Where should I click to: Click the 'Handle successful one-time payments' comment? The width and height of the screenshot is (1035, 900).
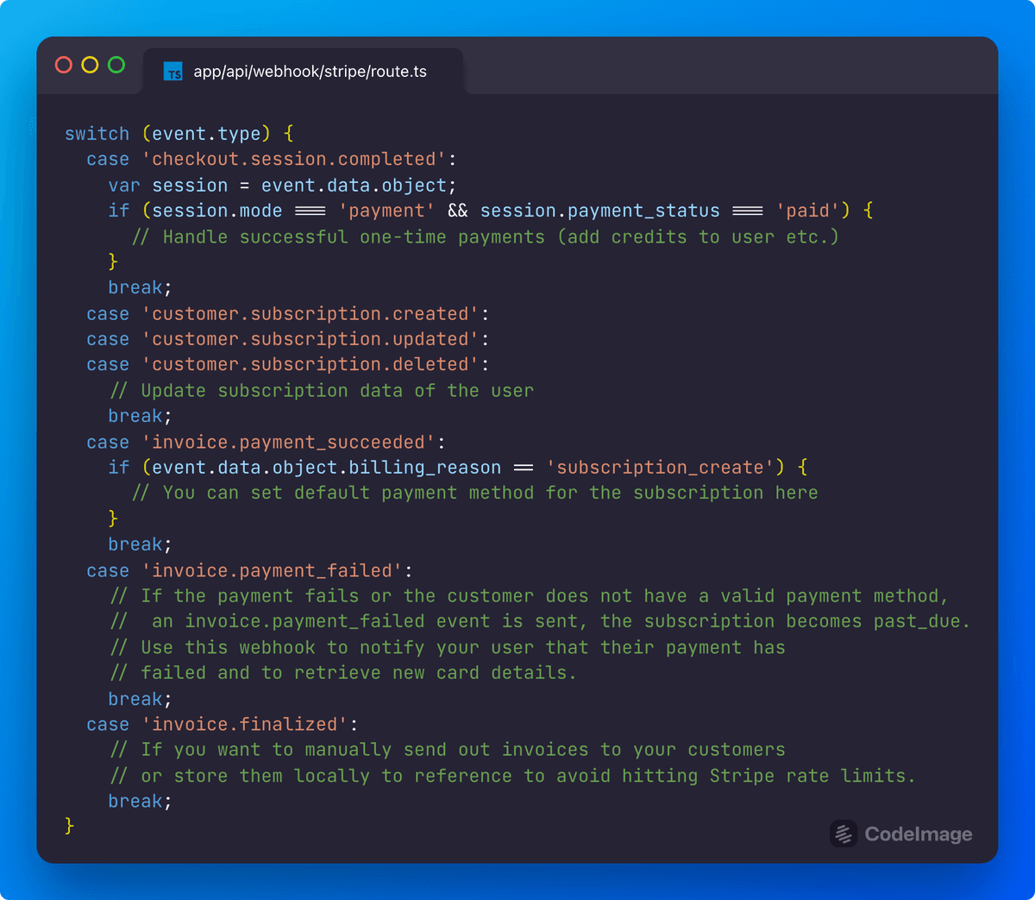point(485,236)
